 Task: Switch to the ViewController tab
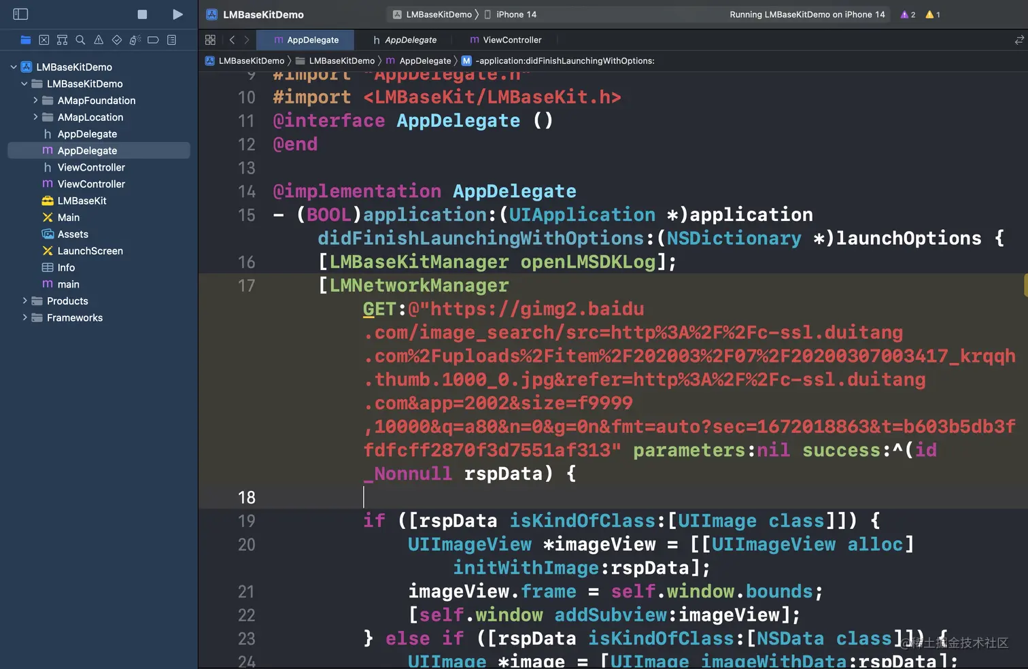pyautogui.click(x=506, y=40)
